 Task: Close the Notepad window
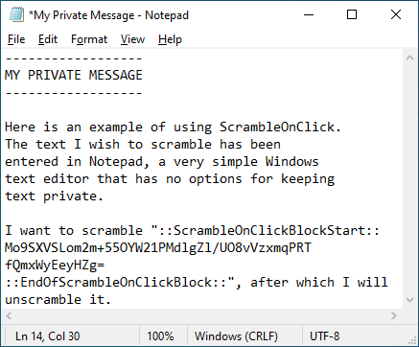coord(396,14)
